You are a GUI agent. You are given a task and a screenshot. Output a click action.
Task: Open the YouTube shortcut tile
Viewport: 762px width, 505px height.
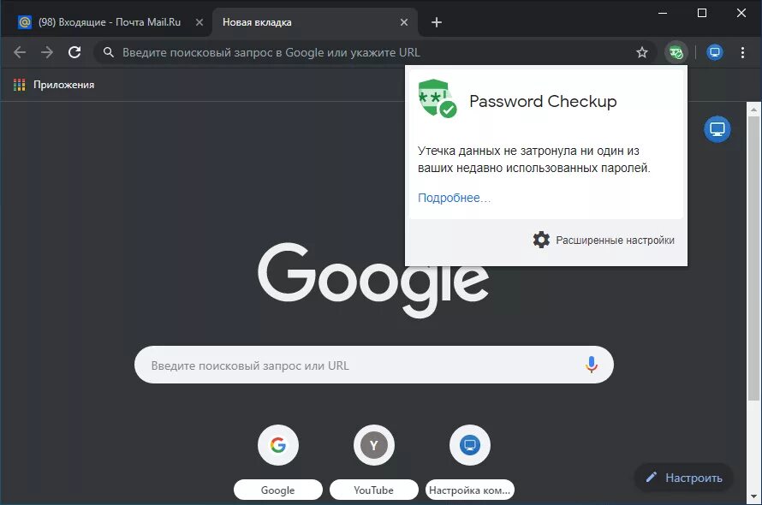click(x=373, y=445)
